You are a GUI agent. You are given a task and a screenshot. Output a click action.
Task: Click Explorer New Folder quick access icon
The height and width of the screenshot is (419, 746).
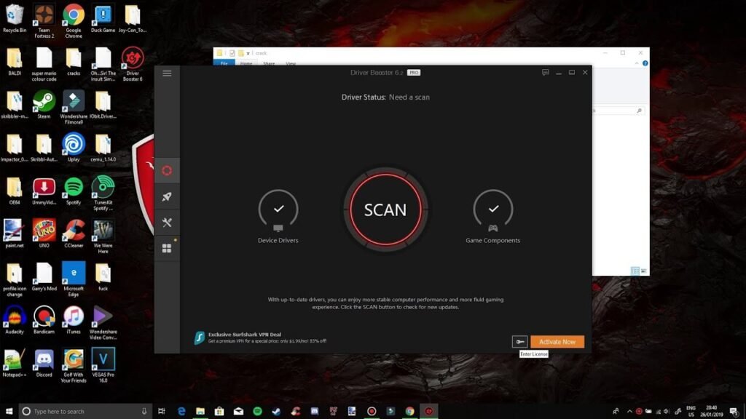240,53
